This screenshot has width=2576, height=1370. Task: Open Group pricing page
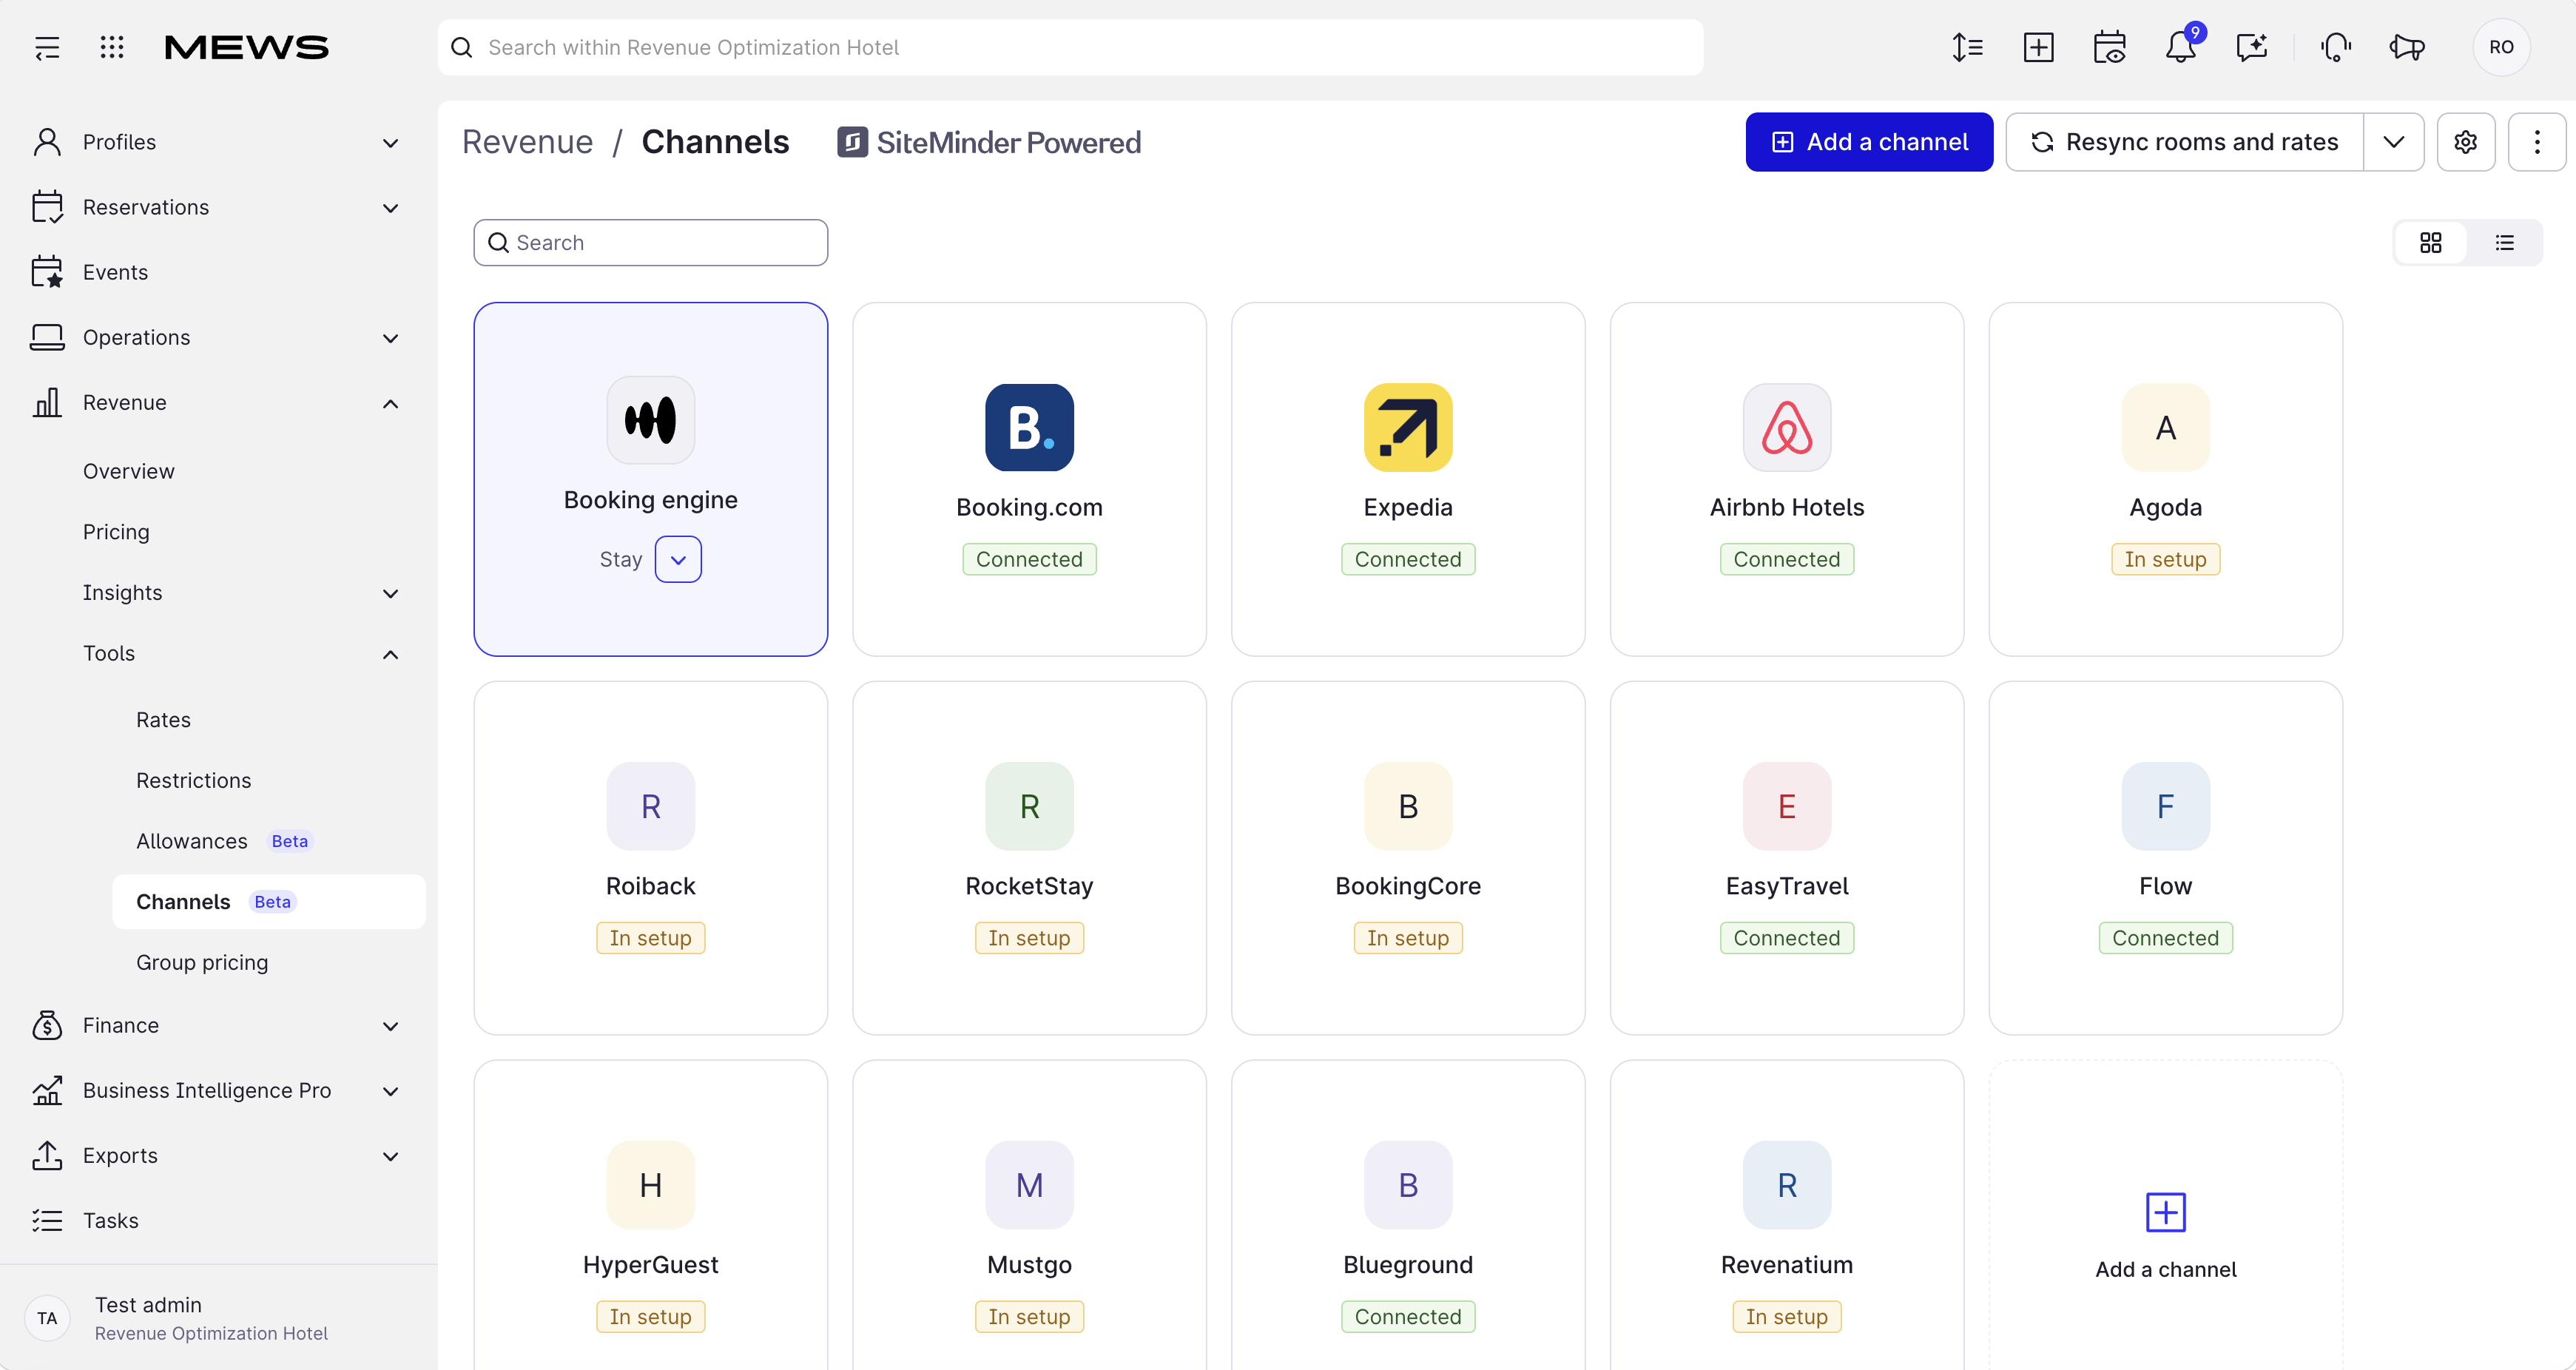[202, 962]
